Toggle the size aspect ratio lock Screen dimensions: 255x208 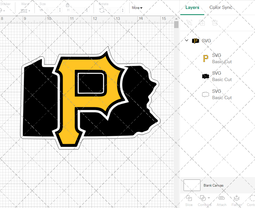[68, 5]
